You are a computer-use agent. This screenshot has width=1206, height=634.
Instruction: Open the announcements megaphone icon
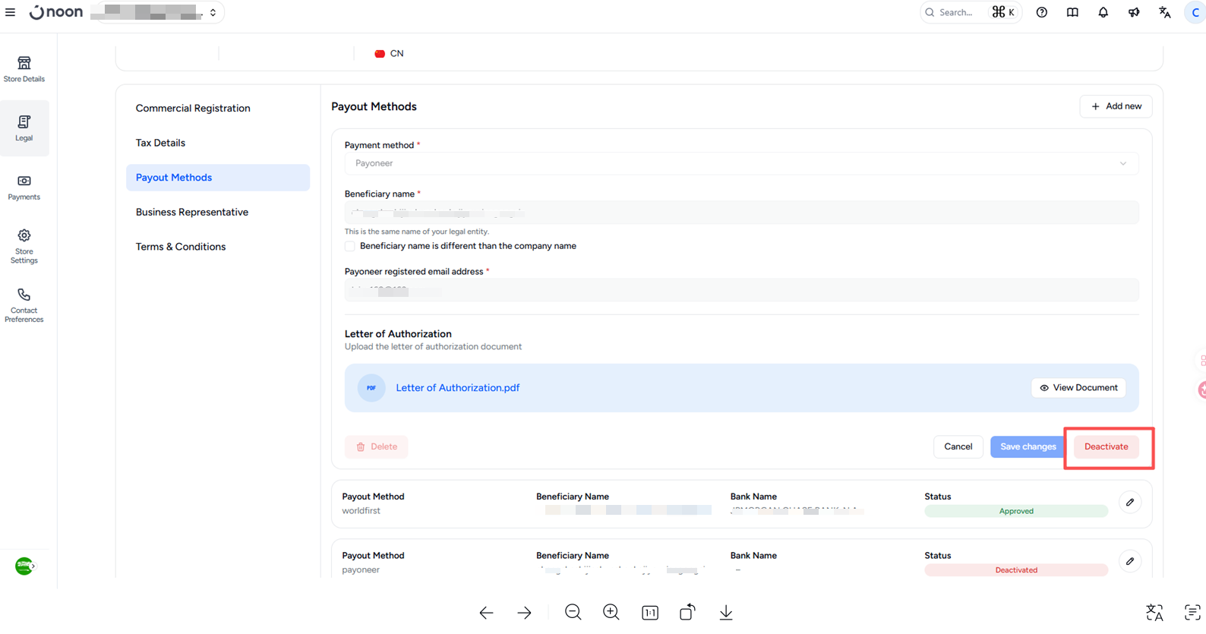[x=1134, y=12]
